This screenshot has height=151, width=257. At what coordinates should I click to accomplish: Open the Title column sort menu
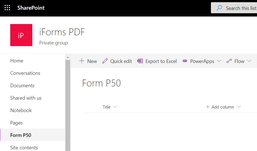110,107
